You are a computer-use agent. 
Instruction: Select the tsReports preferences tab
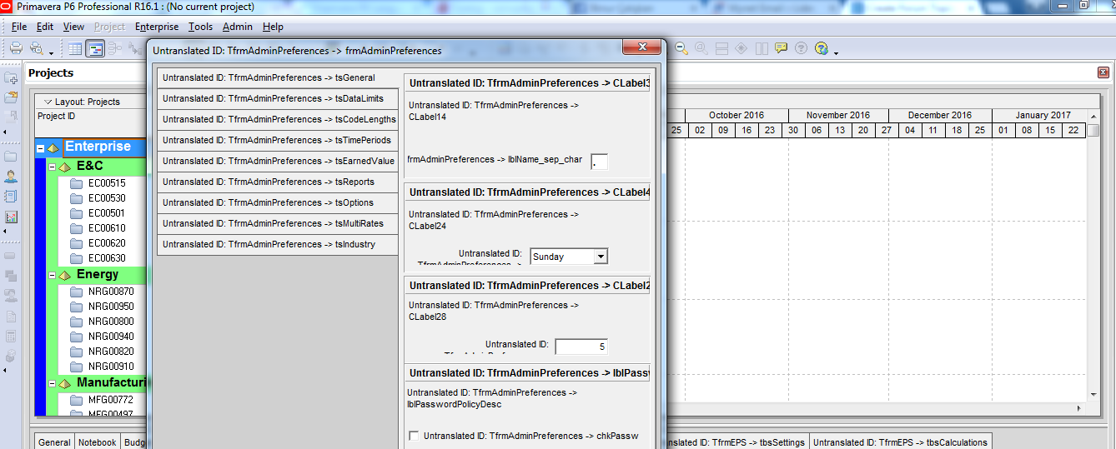point(278,182)
